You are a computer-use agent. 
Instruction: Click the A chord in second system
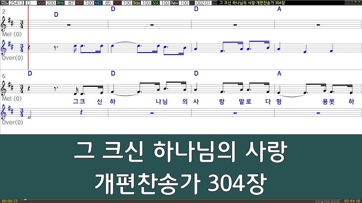point(279,74)
